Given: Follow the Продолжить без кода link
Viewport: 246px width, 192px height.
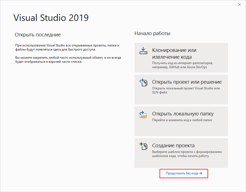Looking at the screenshot, I should click(182, 173).
